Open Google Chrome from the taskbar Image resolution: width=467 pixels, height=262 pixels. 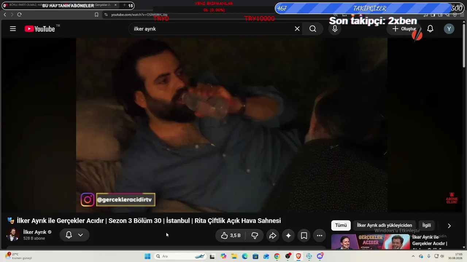point(277,256)
